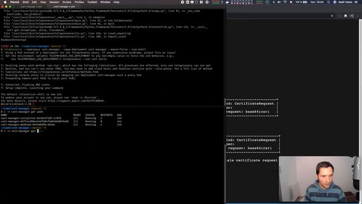The image size is (362, 204).
Task: Open Spotlight search magnifier
Action: click(329, 2)
